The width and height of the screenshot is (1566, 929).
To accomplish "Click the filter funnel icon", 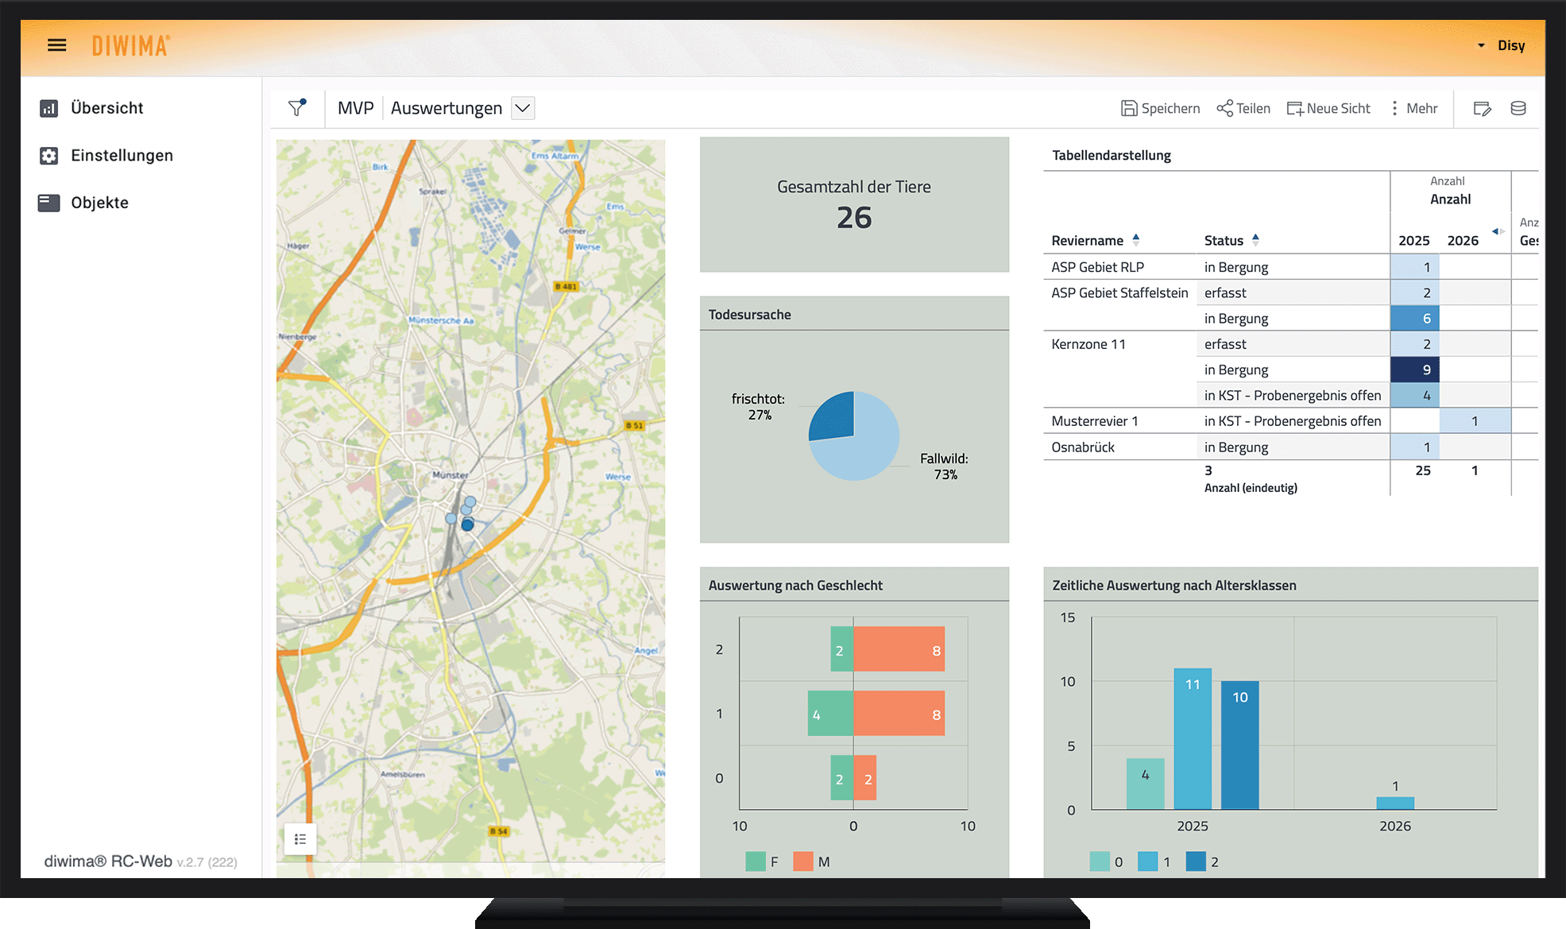I will (297, 108).
